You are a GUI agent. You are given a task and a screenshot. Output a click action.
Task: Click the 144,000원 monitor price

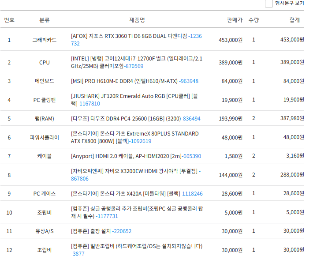pos(231,175)
